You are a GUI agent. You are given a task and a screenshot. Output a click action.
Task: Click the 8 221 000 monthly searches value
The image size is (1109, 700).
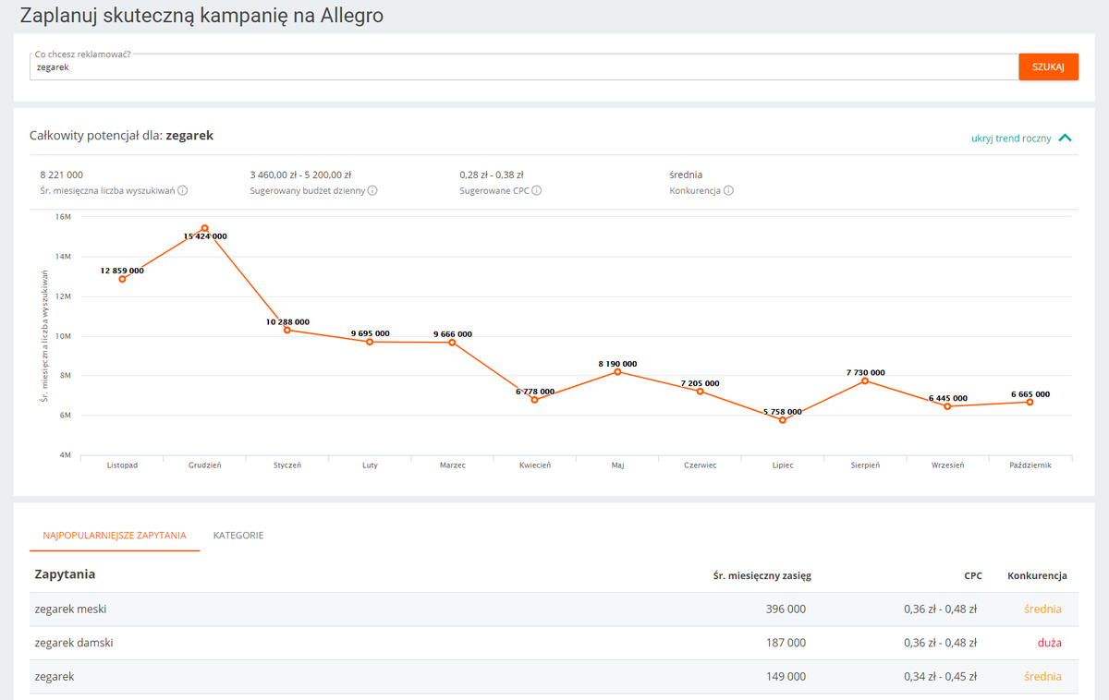(62, 175)
